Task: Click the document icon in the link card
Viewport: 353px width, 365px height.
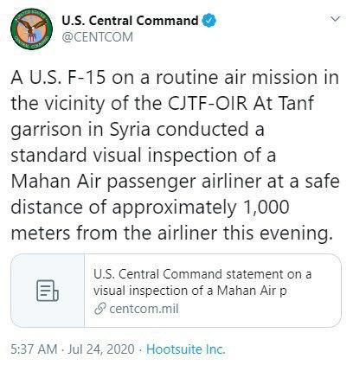Action: tap(48, 291)
